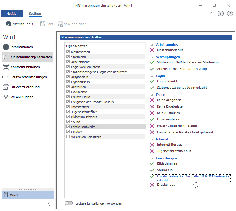Collapse the Einstellungen group
This screenshot has height=211, width=236.
coord(152,158)
